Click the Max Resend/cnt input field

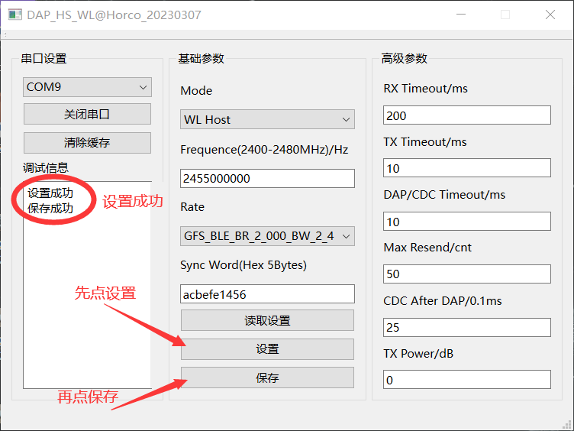(466, 274)
